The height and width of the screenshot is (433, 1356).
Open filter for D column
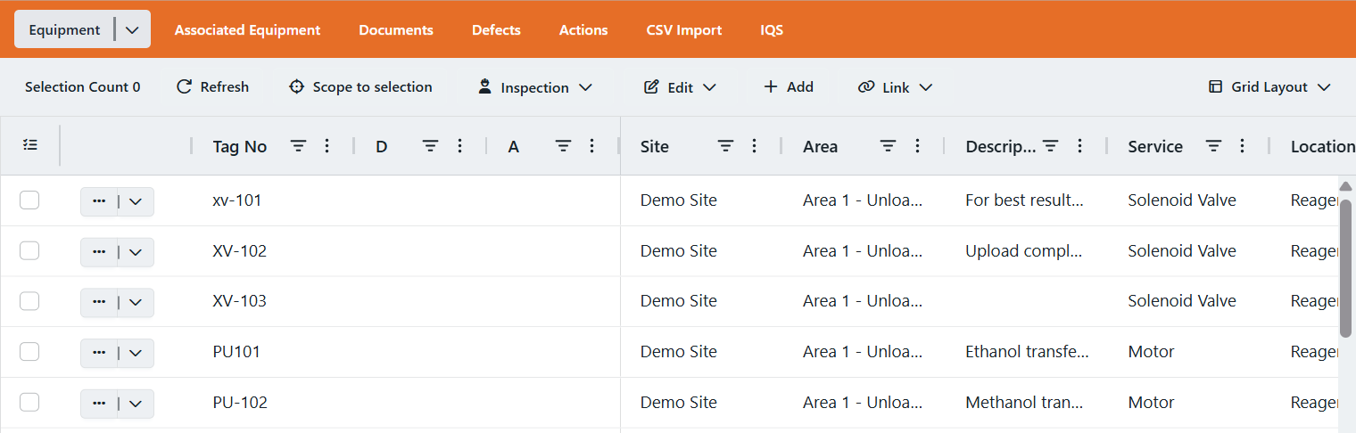[x=430, y=145]
